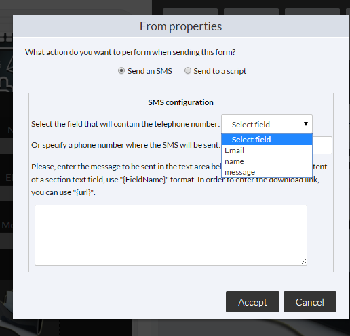Click the Send an SMS label text
350x336 pixels.
[150, 71]
